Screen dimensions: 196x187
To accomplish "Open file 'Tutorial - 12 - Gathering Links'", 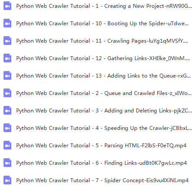I will [x=103, y=58].
